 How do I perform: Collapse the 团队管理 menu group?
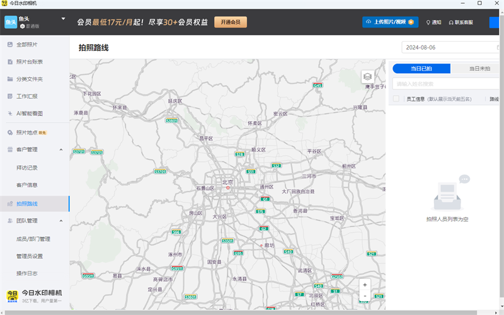tap(60, 221)
